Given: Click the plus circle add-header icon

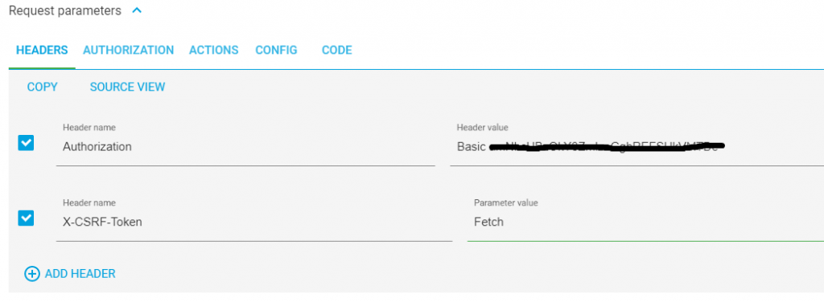Looking at the screenshot, I should tap(32, 274).
